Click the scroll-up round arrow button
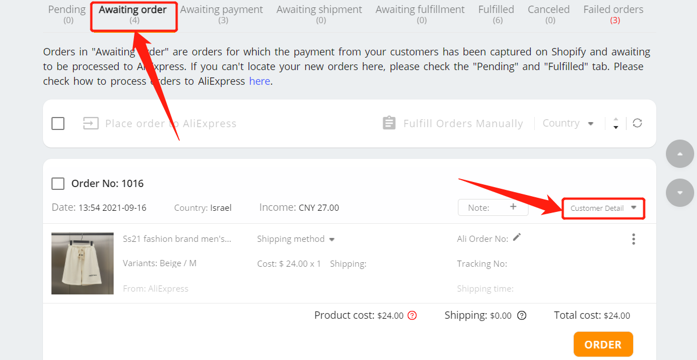Screen dimensions: 697x360 [x=680, y=154]
